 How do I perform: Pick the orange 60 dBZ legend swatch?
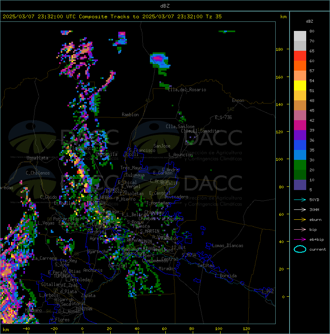pyautogui.click(x=300, y=66)
